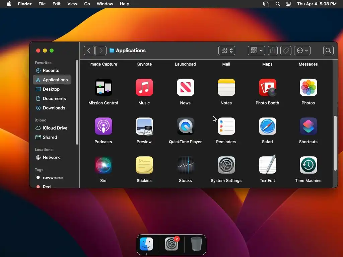The width and height of the screenshot is (343, 257).
Task: Open the Go menu
Action: [x=87, y=4]
